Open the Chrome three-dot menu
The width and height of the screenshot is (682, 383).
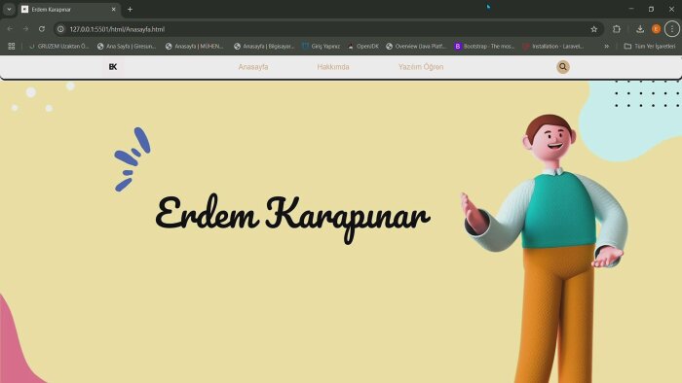coord(672,29)
